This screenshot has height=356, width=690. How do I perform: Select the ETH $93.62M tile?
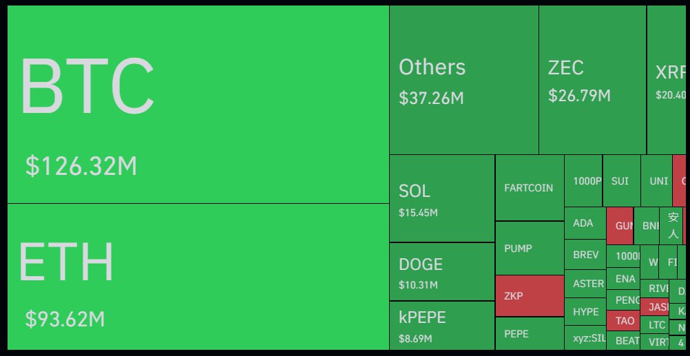(198, 277)
